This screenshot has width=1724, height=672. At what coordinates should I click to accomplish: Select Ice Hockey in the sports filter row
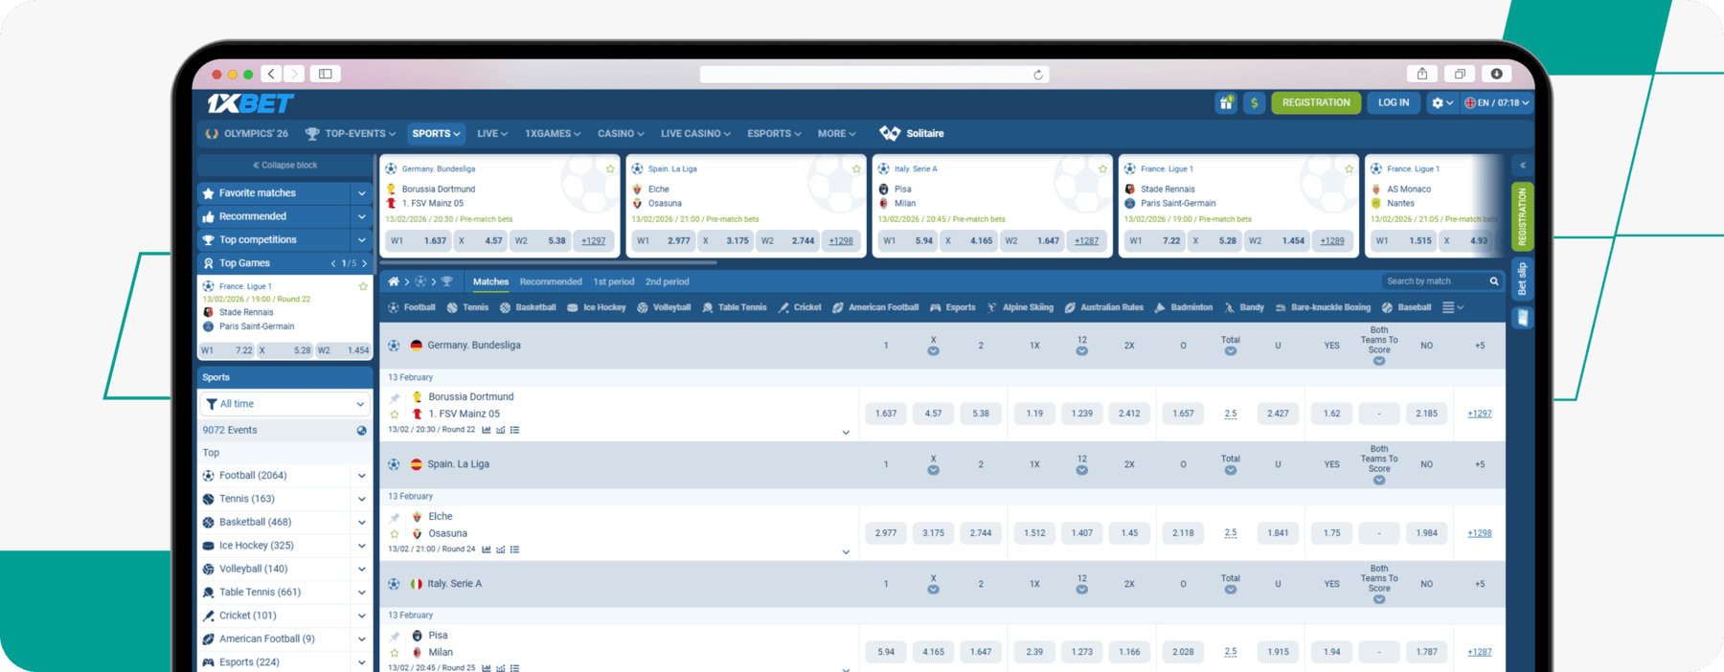(596, 307)
